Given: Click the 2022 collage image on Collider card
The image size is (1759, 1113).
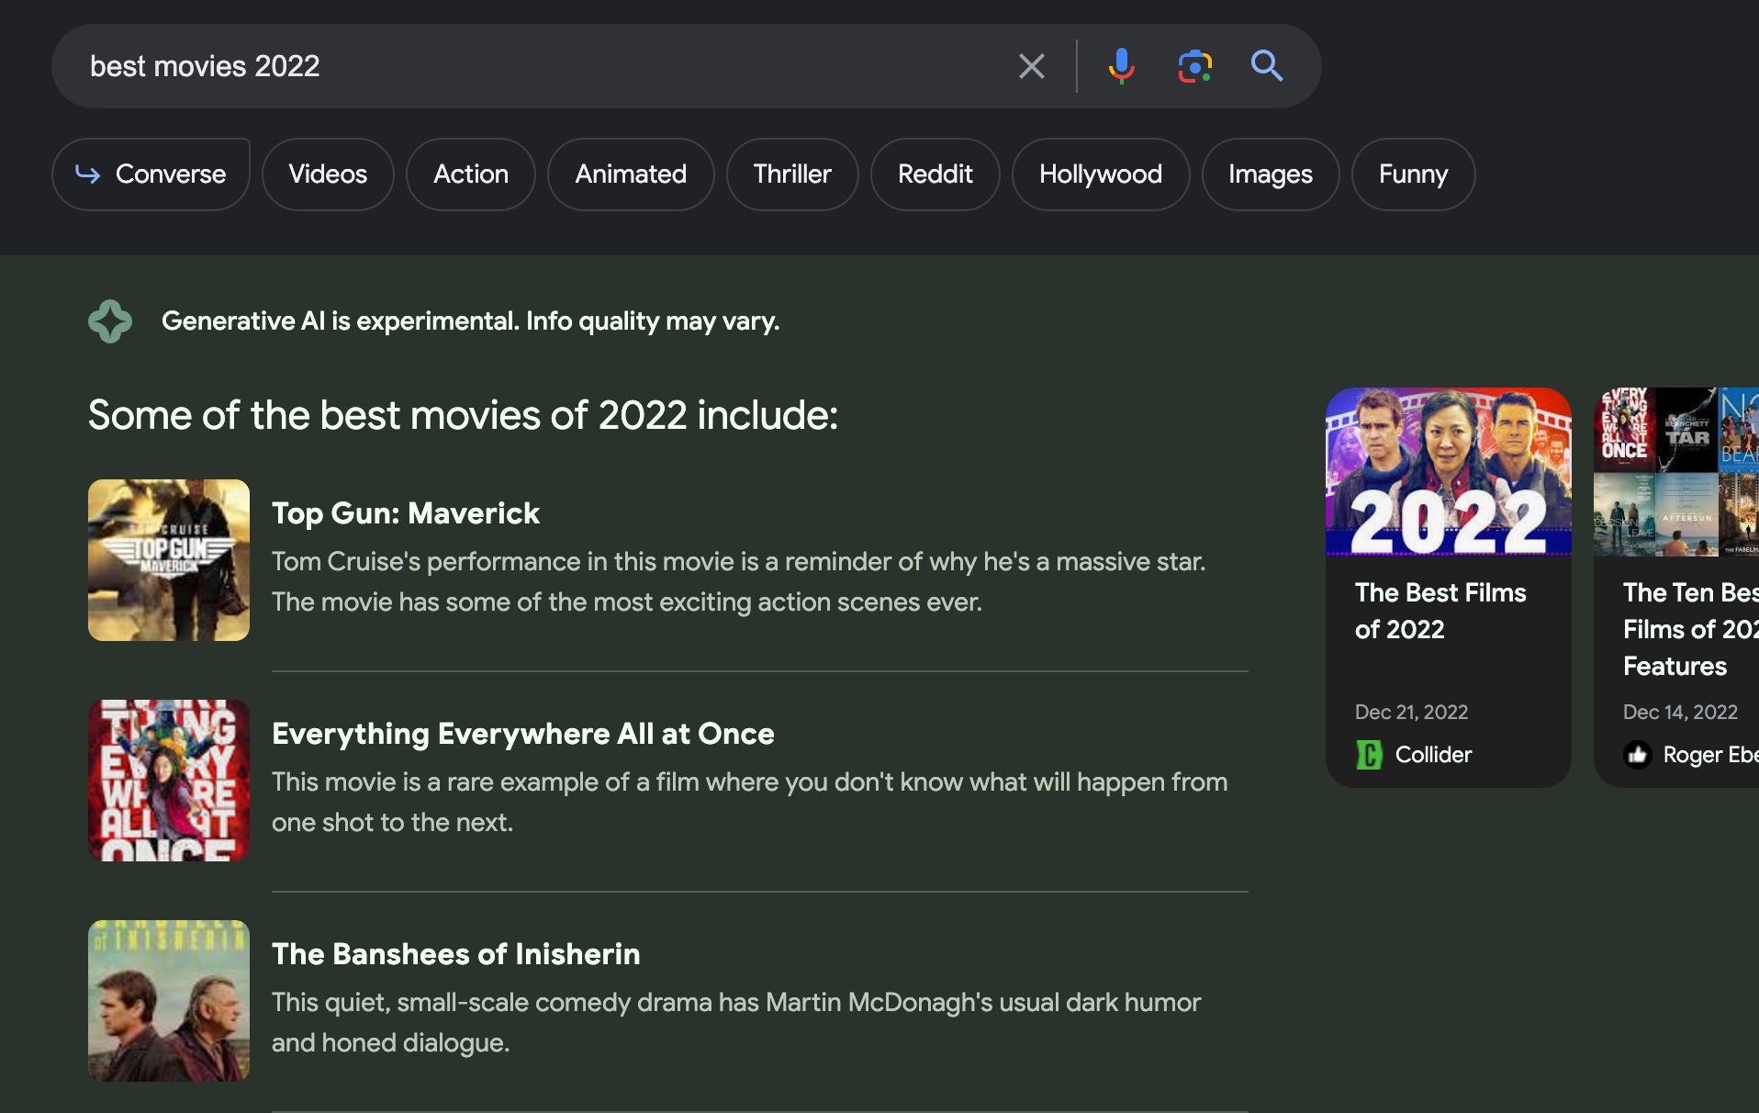Looking at the screenshot, I should pyautogui.click(x=1449, y=472).
